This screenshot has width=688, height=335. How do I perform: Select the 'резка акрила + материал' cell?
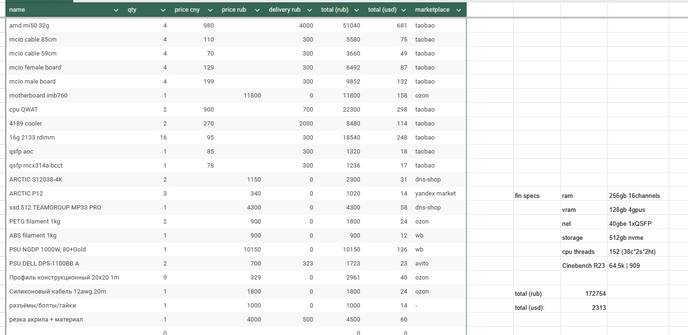(x=64, y=320)
